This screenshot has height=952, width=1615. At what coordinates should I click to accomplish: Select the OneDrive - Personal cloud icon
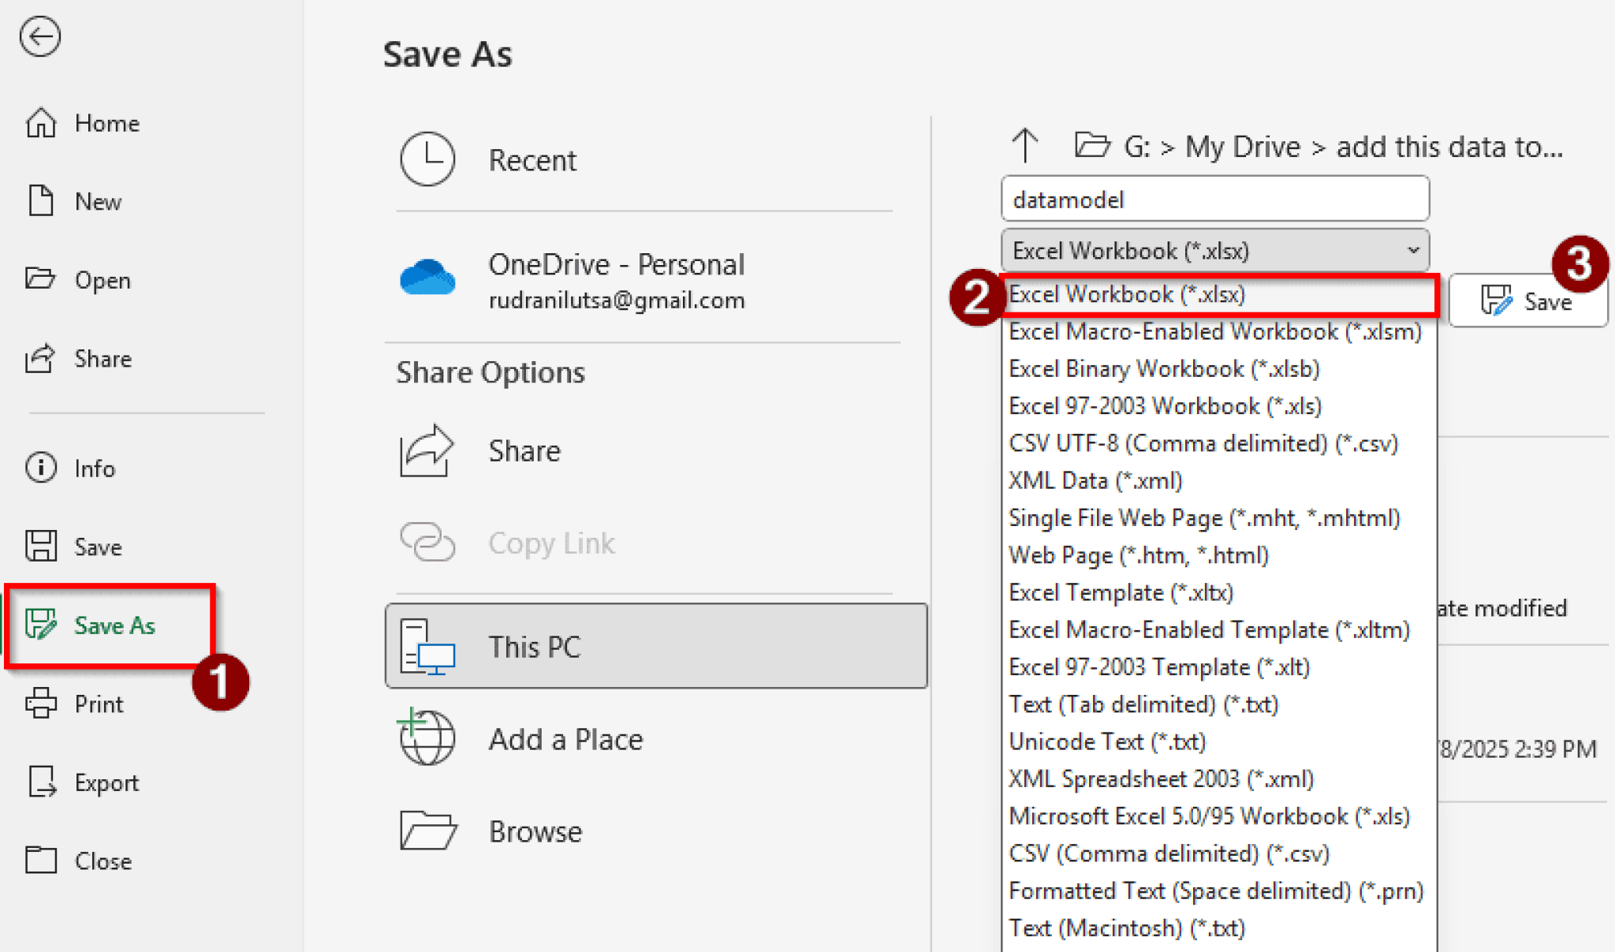pyautogui.click(x=427, y=278)
